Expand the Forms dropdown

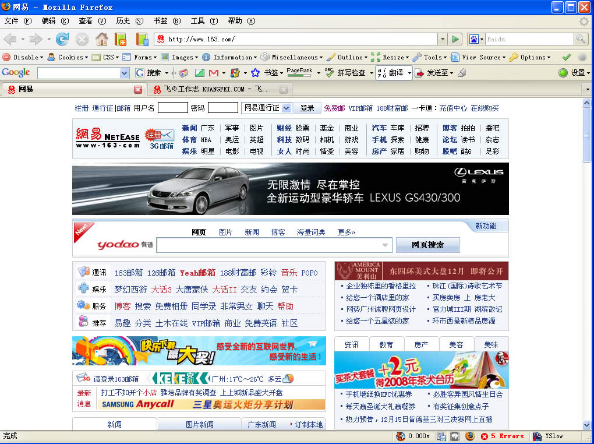pos(140,57)
